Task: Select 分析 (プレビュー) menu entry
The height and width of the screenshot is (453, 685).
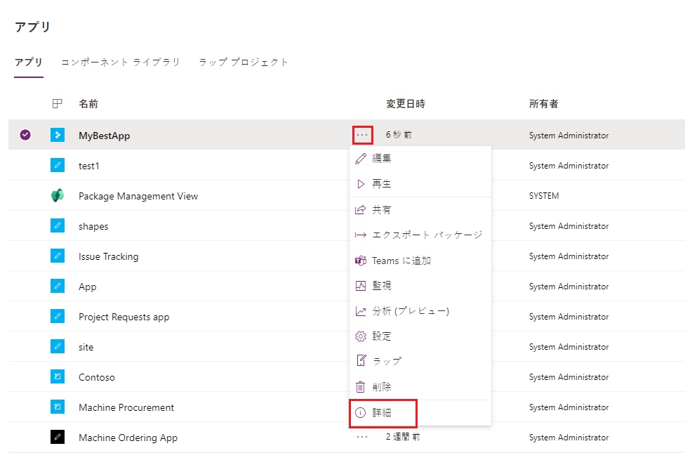Action: (x=420, y=311)
